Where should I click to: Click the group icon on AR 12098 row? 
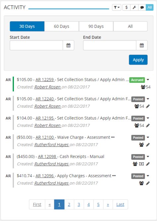[135, 164]
